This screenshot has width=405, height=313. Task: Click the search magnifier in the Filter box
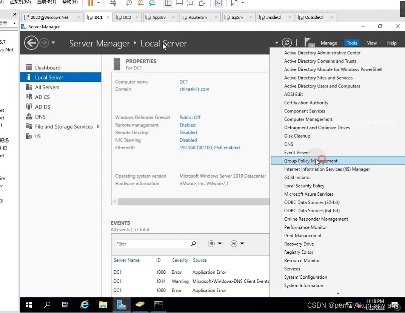click(193, 244)
